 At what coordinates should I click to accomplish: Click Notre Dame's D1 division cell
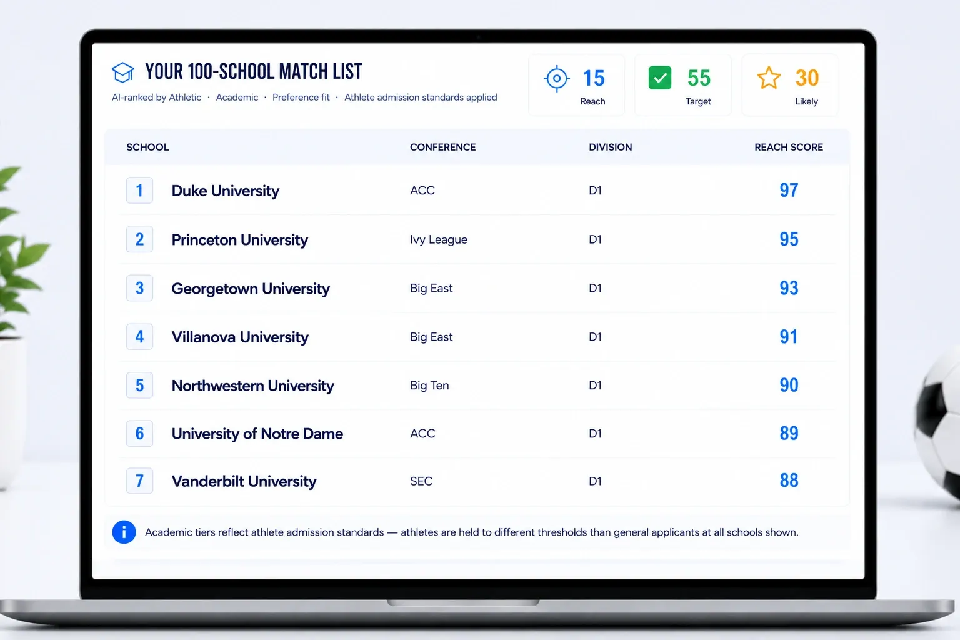coord(595,434)
